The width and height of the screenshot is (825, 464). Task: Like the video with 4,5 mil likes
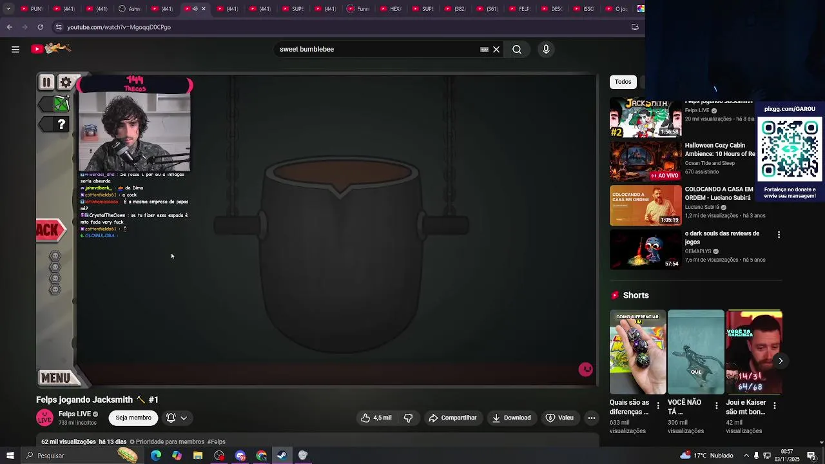[x=376, y=418]
